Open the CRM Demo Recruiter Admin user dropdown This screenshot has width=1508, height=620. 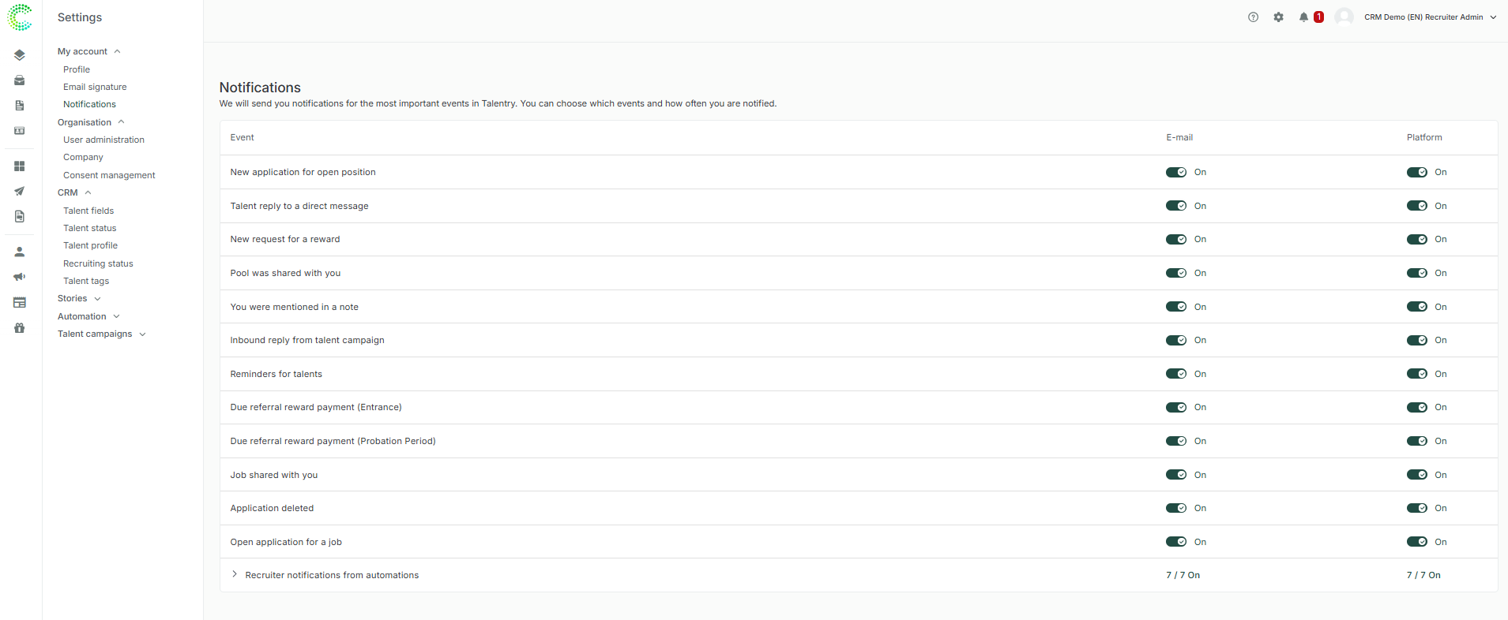pyautogui.click(x=1430, y=17)
